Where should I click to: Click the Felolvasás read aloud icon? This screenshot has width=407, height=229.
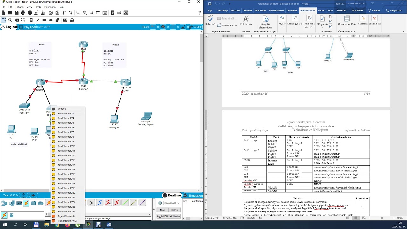(x=246, y=20)
